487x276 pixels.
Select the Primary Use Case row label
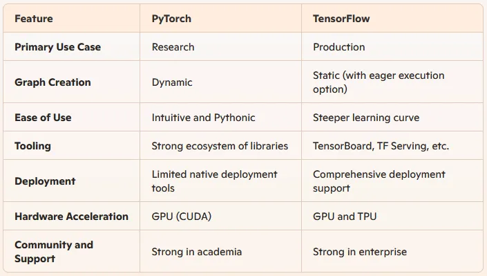point(58,47)
